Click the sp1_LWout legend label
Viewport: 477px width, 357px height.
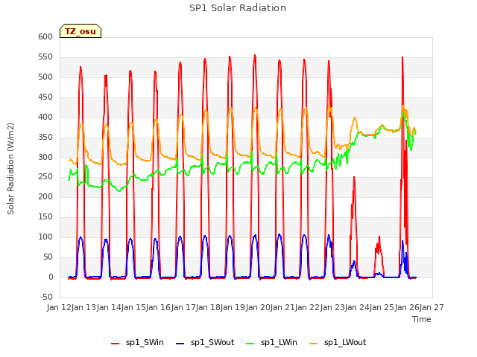[345, 342]
